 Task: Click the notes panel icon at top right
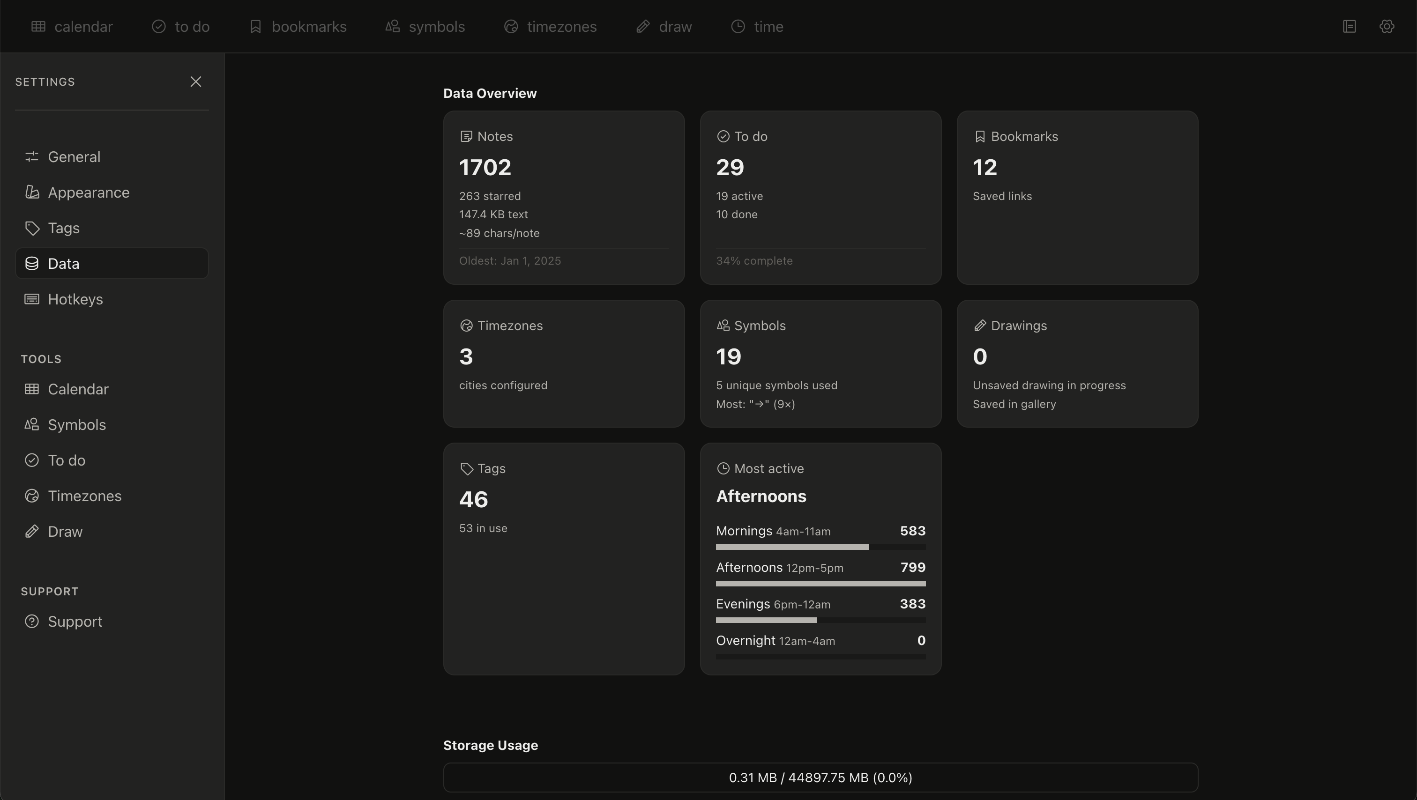pyautogui.click(x=1350, y=26)
